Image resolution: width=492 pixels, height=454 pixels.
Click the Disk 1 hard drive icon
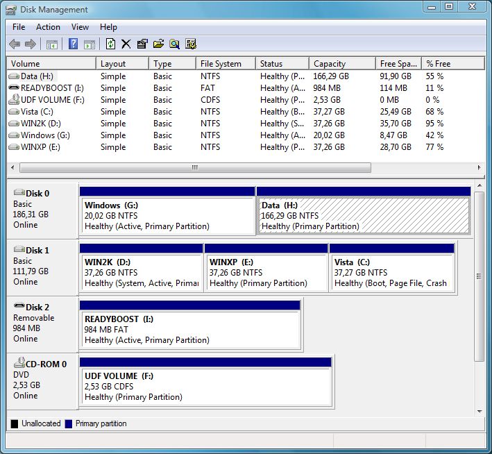[19, 249]
